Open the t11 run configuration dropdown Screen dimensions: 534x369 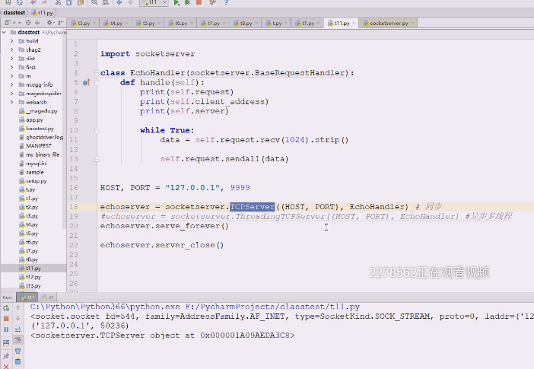point(154,2)
